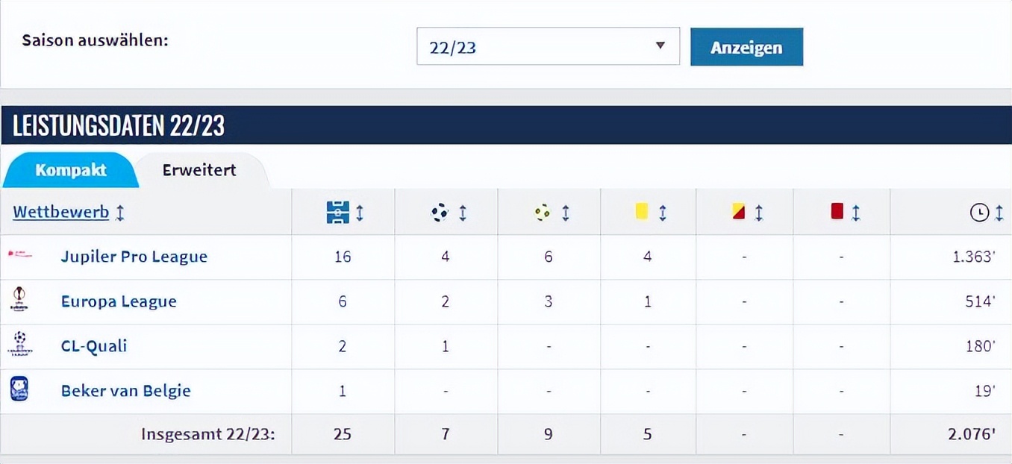The width and height of the screenshot is (1012, 464).
Task: Click the minutes played clock icon
Action: pyautogui.click(x=978, y=213)
